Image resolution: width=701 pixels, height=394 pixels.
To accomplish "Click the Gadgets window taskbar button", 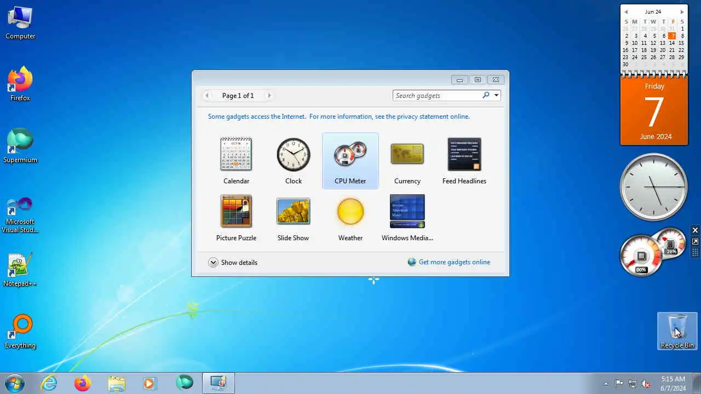I will click(218, 384).
